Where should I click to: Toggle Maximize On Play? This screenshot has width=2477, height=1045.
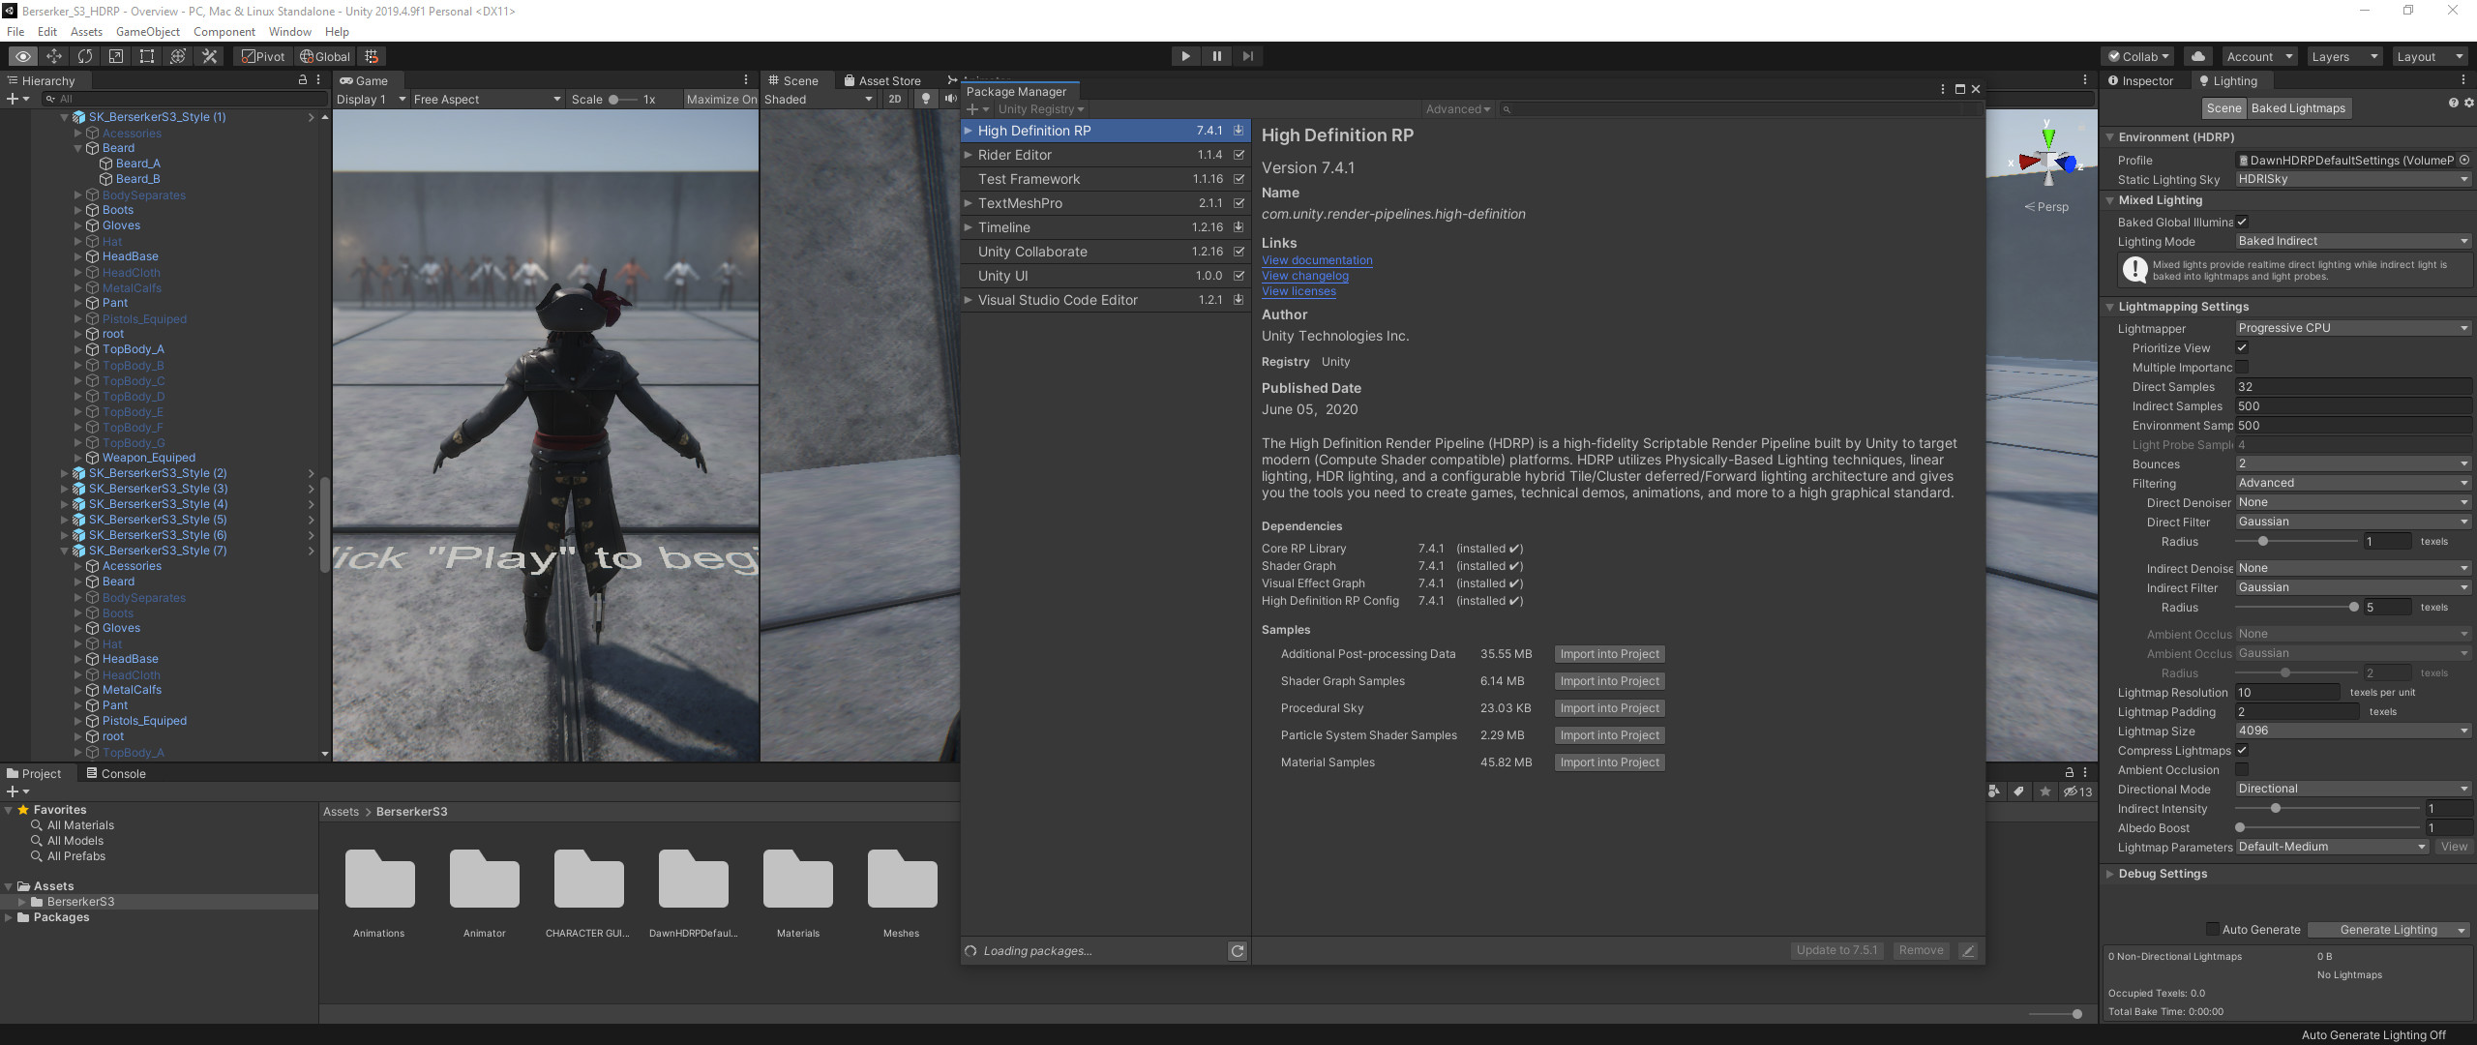click(x=721, y=99)
